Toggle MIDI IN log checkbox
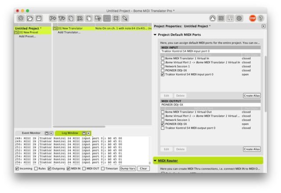The width and height of the screenshot is (281, 193). (x=68, y=168)
